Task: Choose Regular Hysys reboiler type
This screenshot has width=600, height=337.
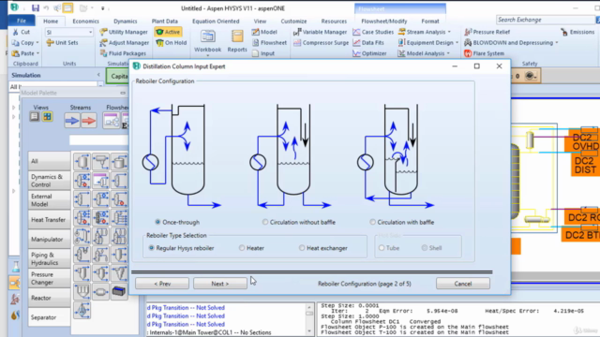Action: click(x=152, y=248)
